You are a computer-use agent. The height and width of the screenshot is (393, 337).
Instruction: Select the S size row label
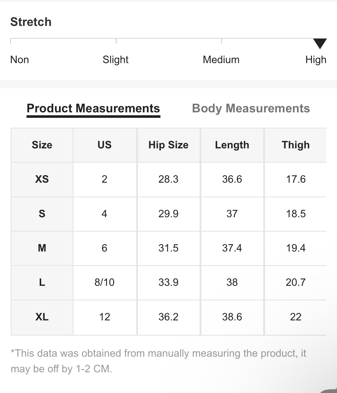(42, 214)
